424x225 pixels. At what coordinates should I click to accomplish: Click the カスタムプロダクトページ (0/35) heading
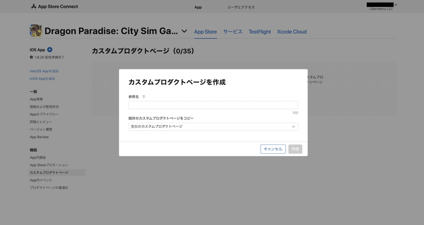[x=143, y=51]
